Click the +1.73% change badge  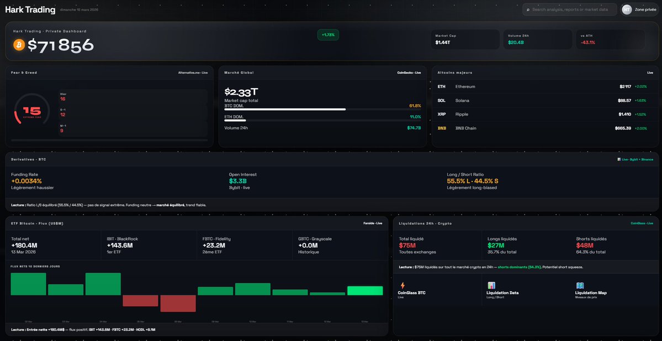(328, 35)
